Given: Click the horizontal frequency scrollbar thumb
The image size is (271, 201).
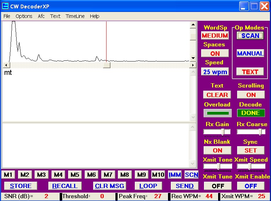Looking at the screenshot, I should [x=107, y=65].
